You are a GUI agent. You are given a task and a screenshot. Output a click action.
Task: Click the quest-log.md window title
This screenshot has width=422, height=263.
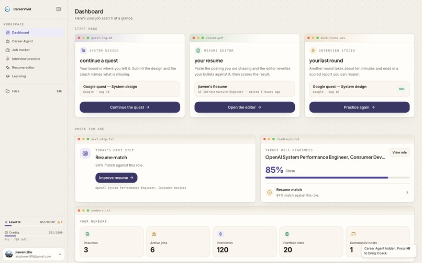point(102,38)
